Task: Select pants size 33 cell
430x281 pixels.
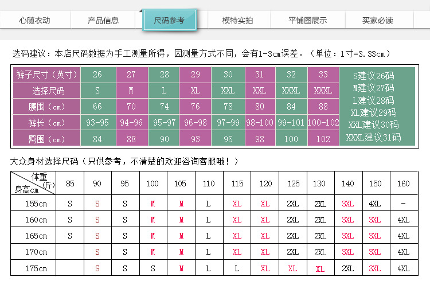Action: coord(323,75)
